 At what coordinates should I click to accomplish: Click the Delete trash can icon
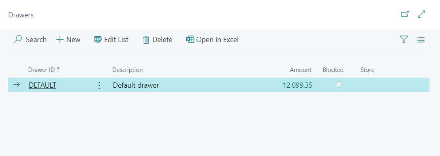point(146,40)
